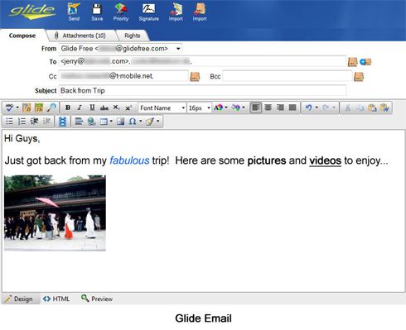Click in the Cc field
Image resolution: width=406 pixels, height=330 pixels.
click(123, 76)
